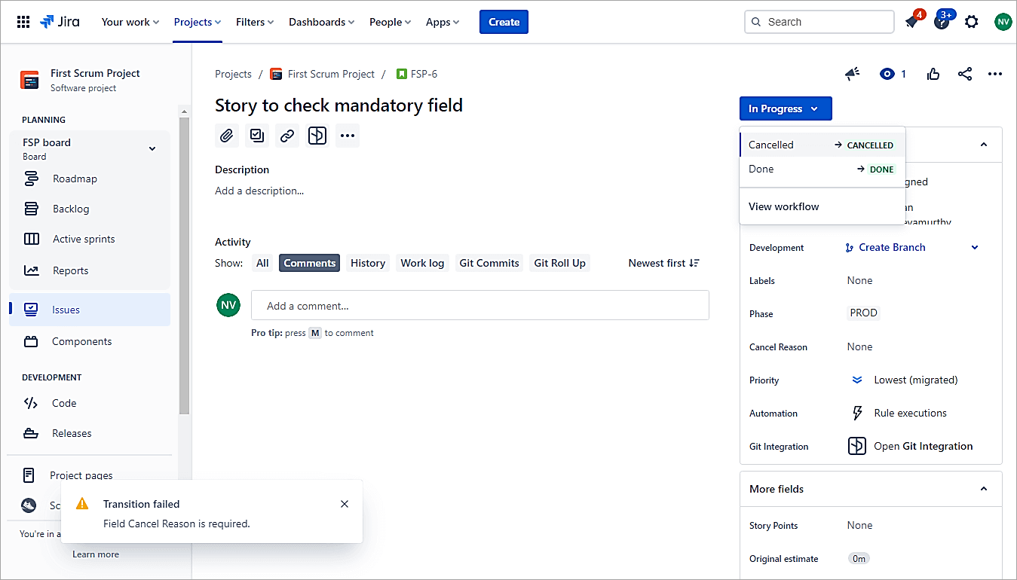Click the link issue icon
Screen dimensions: 1017x580
[x=287, y=136]
